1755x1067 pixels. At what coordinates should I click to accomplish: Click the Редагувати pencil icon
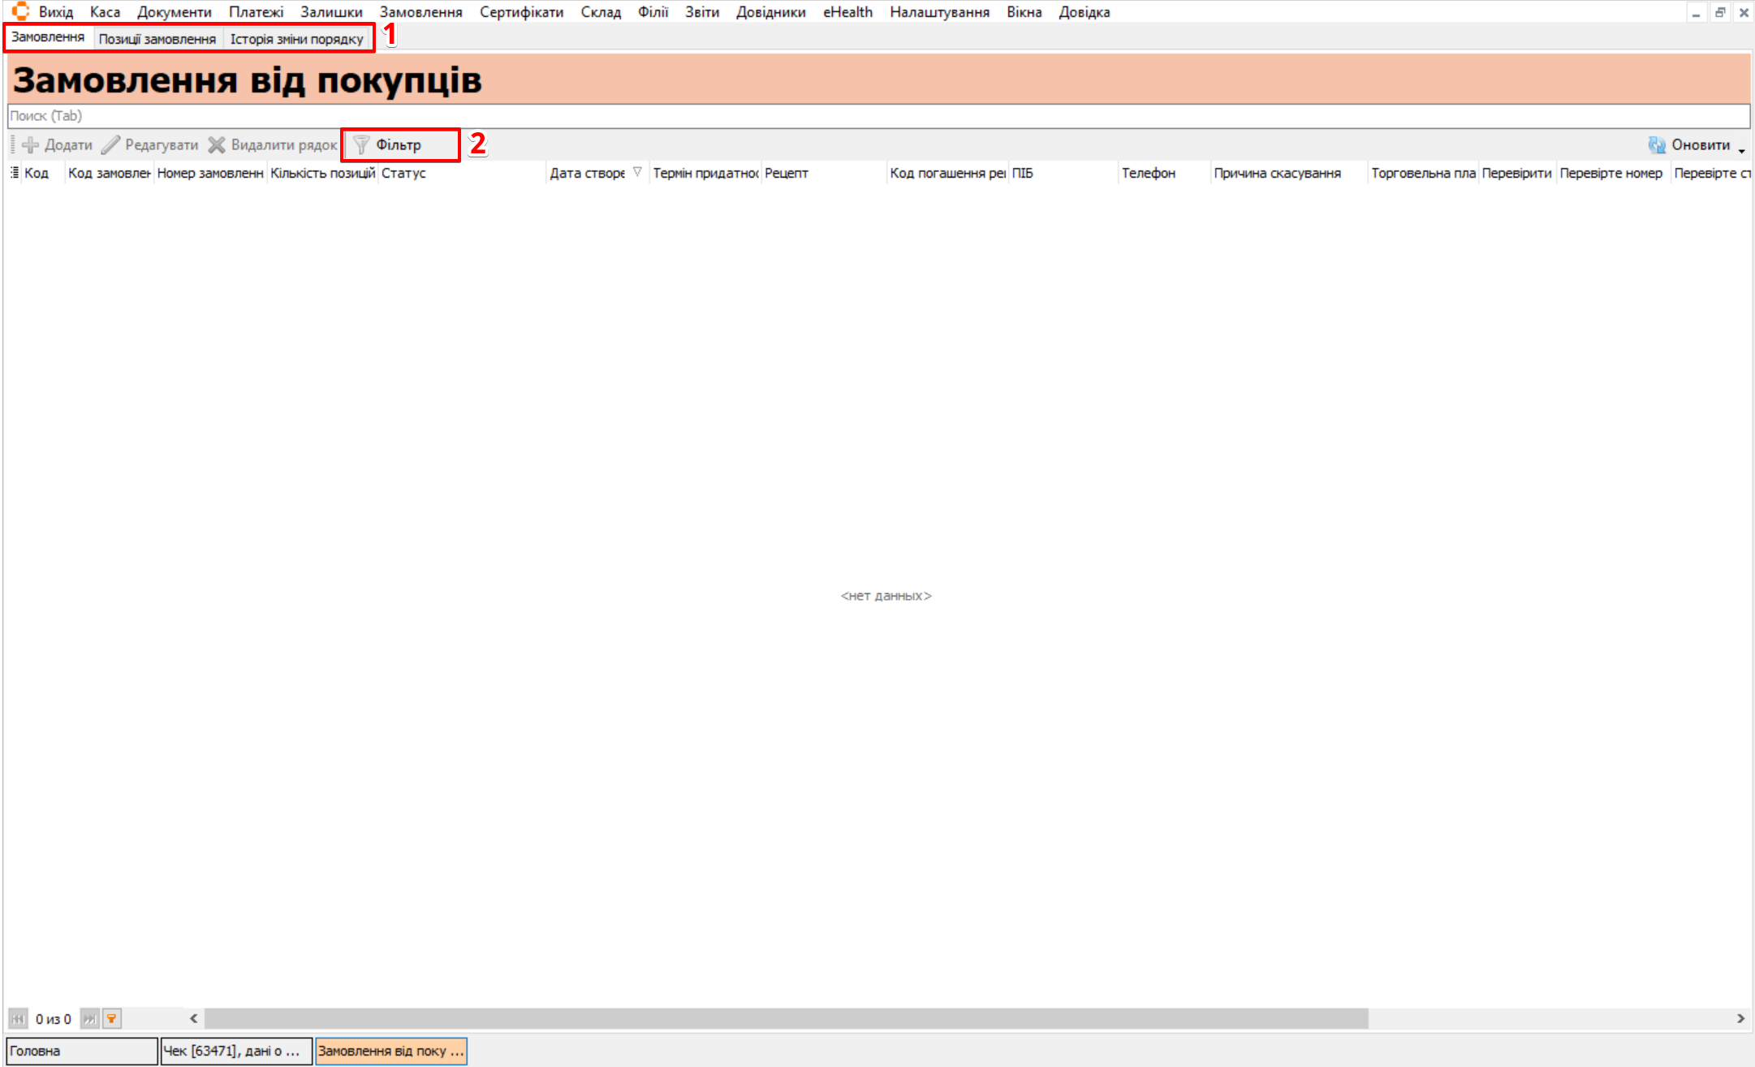pyautogui.click(x=111, y=144)
